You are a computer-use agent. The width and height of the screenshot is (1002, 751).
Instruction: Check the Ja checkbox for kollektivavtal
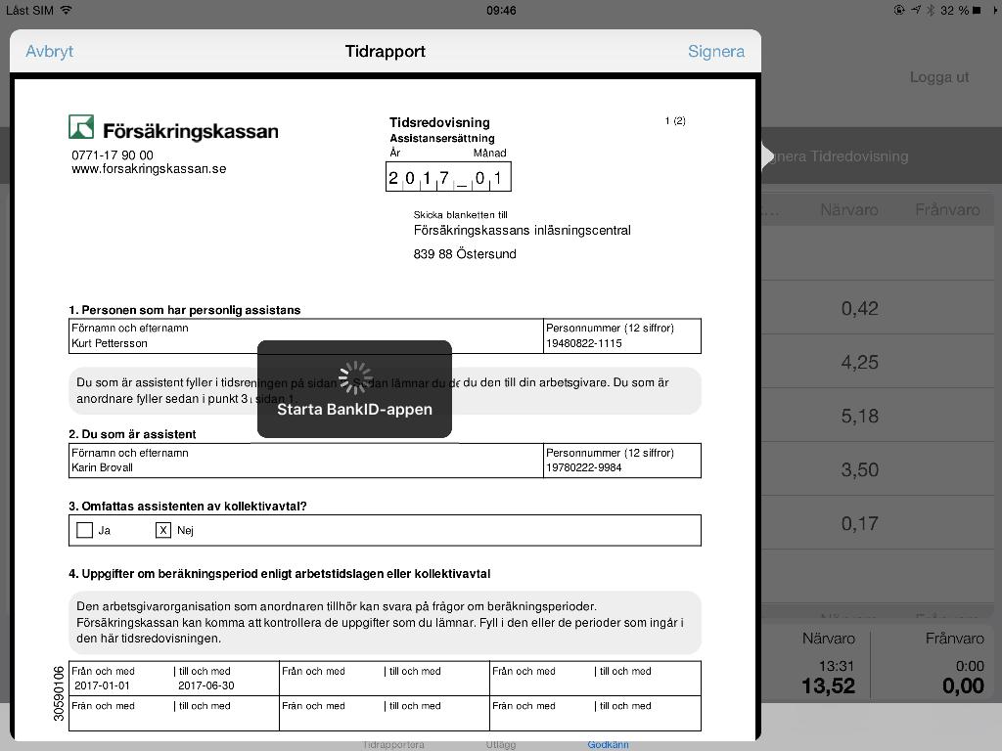point(84,530)
